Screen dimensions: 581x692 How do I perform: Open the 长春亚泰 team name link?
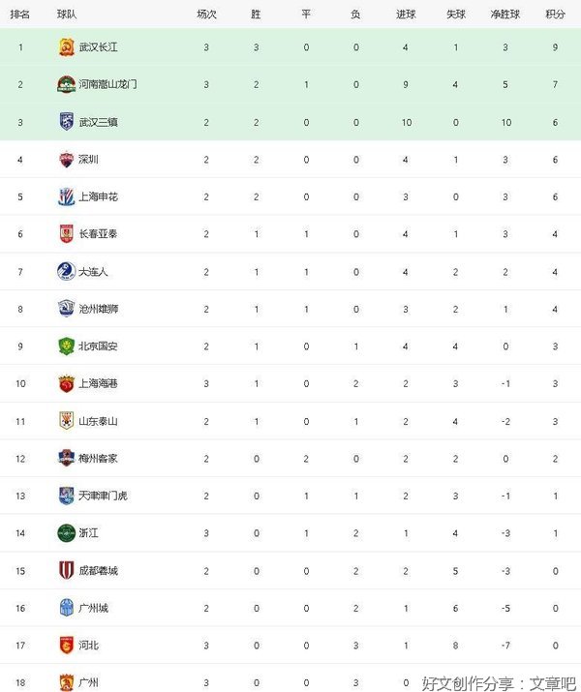(98, 234)
